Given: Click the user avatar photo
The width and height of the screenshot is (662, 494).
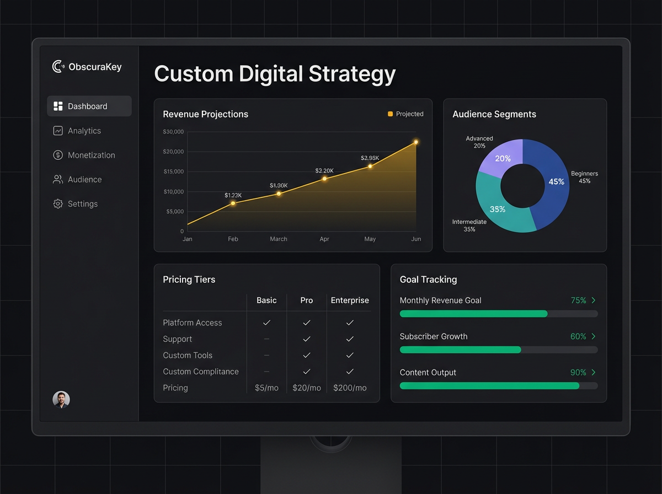Looking at the screenshot, I should 61,399.
